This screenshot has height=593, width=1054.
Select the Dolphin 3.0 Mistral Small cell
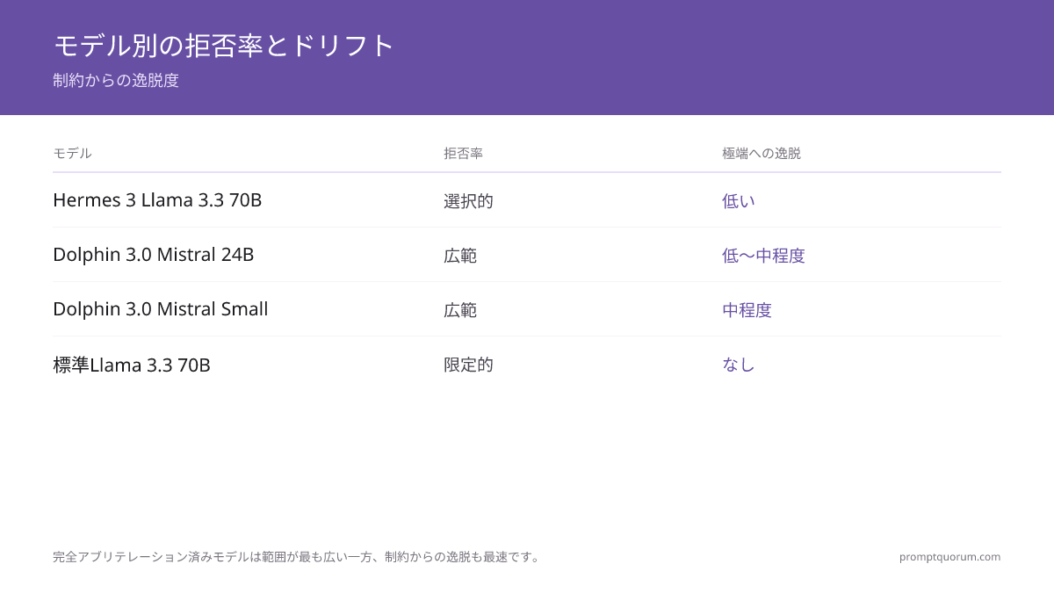tap(161, 309)
